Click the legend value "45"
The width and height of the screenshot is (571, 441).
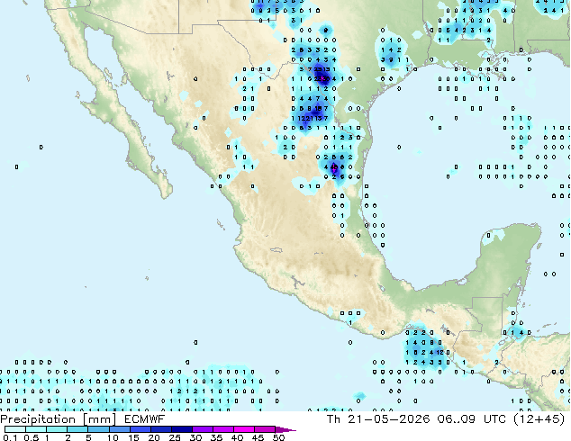[x=258, y=437]
